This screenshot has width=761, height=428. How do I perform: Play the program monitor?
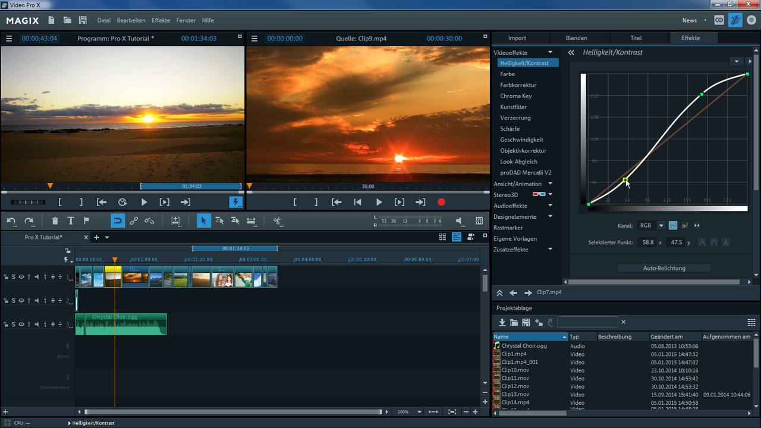144,202
